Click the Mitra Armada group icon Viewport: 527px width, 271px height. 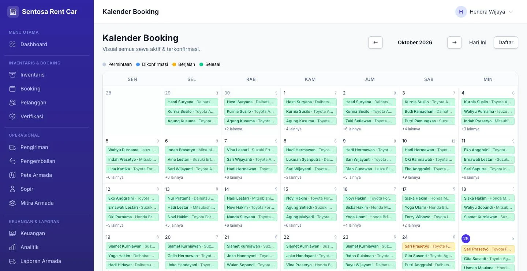12,203
